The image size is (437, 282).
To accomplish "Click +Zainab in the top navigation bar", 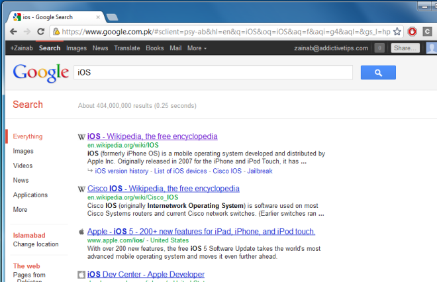I will [21, 48].
